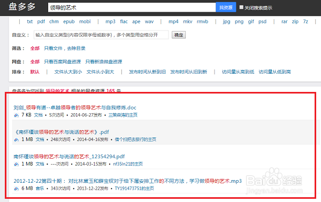The height and width of the screenshot is (202, 321).
Task: Click the 盘多多 site logo
Action: pyautogui.click(x=22, y=7)
